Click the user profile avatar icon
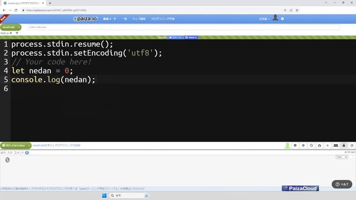 tap(275, 18)
